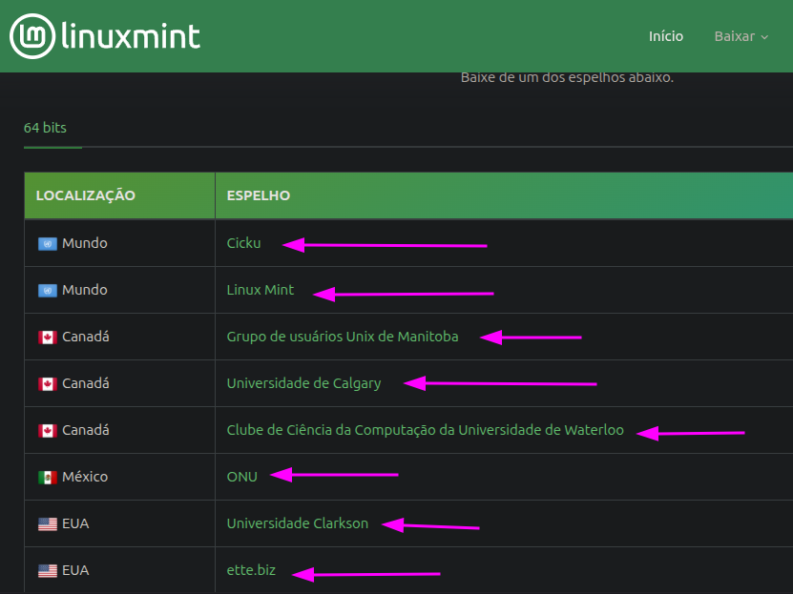793x594 pixels.
Task: Click the Mexico flag icon
Action: [47, 478]
